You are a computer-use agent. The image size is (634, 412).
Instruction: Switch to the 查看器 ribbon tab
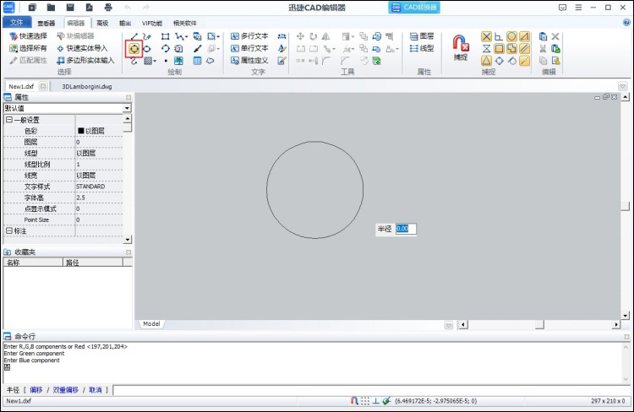46,23
